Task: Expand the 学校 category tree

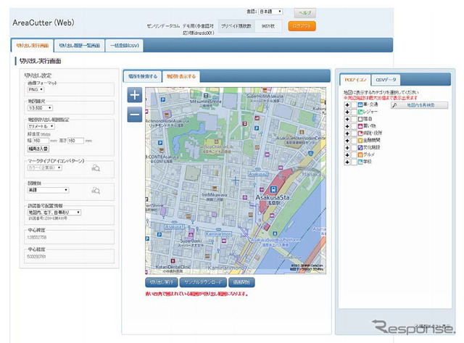Action: tap(347, 162)
